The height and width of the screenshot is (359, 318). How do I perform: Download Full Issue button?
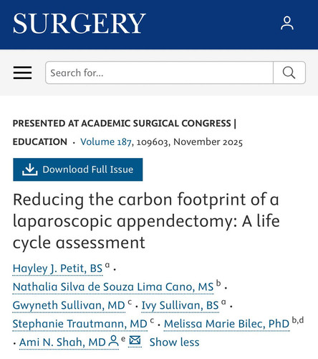[78, 169]
